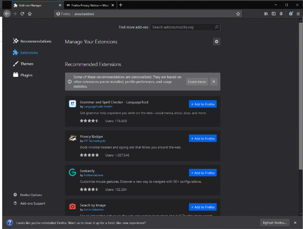Click the Search by Image camera icon

72,206
